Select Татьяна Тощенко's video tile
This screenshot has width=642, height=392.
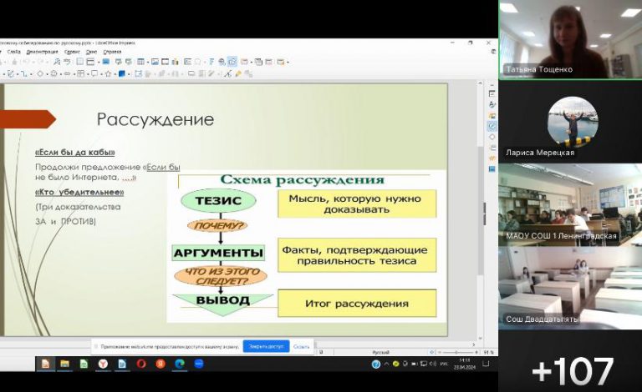coord(570,40)
